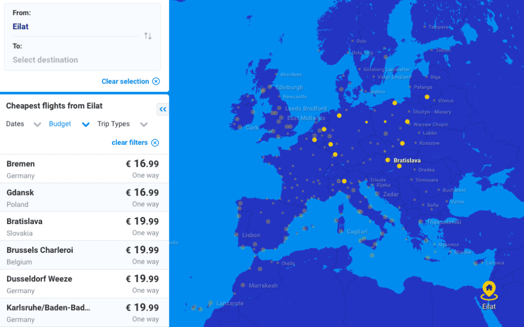This screenshot has height=327, width=524.
Task: Collapse the flights panel with double chevron
Action: 163,110
